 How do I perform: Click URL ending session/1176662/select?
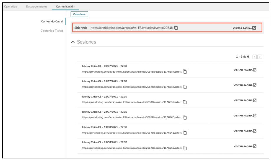131,148
